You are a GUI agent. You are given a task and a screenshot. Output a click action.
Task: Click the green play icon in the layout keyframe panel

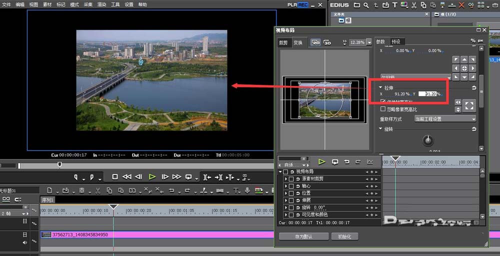(322, 162)
